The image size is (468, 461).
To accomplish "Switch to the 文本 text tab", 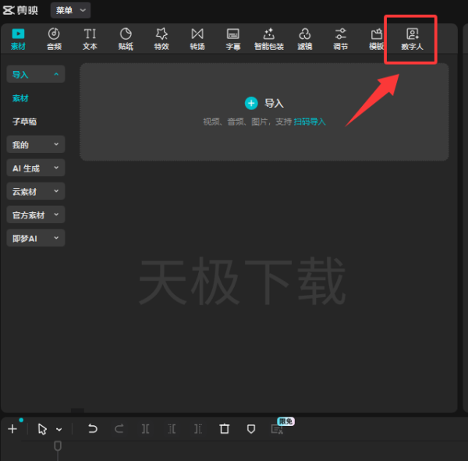I will (x=90, y=38).
